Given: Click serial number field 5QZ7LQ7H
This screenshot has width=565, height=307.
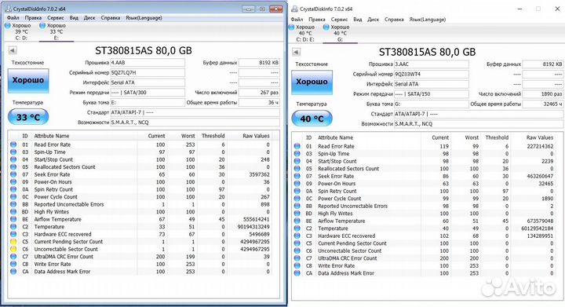Looking at the screenshot, I should pos(148,72).
